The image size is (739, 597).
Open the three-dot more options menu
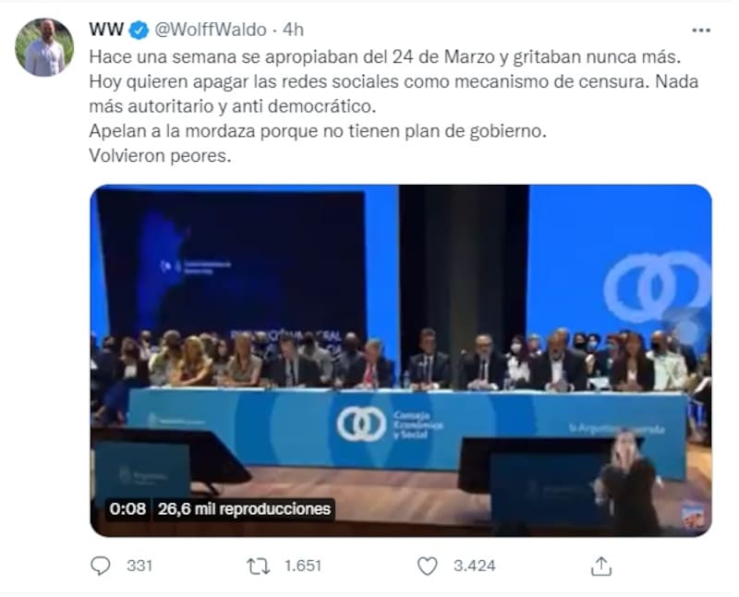(x=701, y=30)
